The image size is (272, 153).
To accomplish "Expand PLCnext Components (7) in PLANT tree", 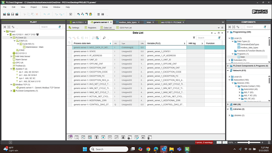I will 11,91.
